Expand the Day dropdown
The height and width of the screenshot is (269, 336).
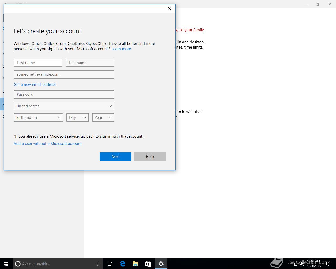point(78,117)
